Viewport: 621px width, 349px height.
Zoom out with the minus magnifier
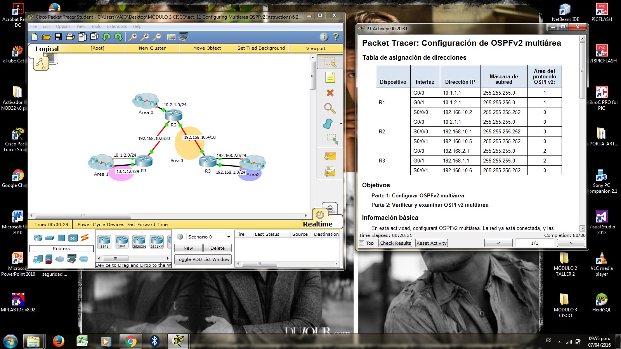(157, 37)
